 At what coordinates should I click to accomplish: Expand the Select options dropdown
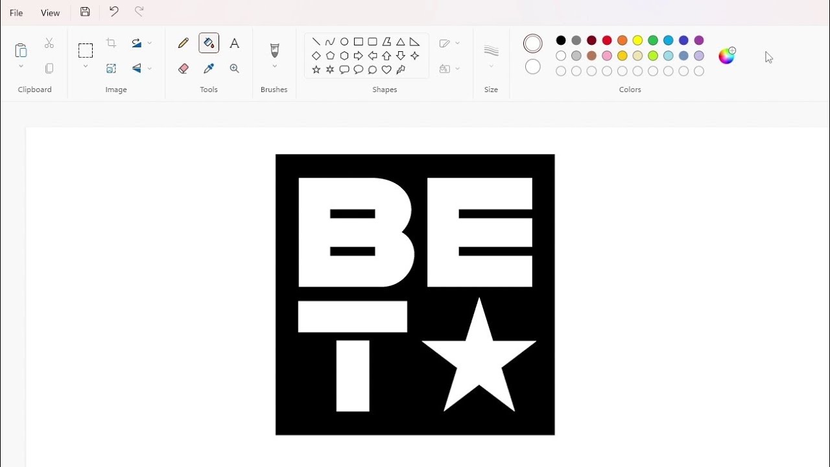(86, 66)
